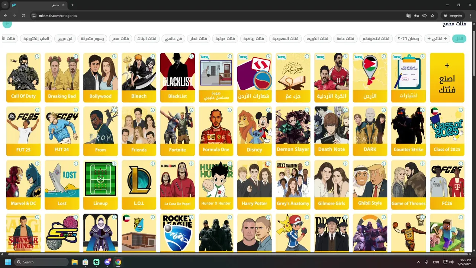
Task: Select the فئات لاتطوفكم filter chip
Action: (x=376, y=39)
